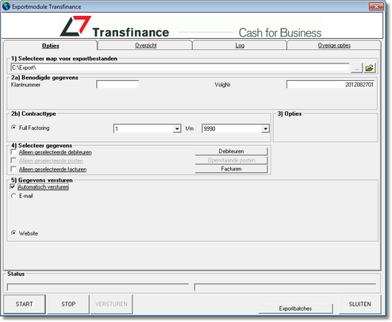This screenshot has width=392, height=322.
Task: Click the ellipsis browse button
Action: 356,68
